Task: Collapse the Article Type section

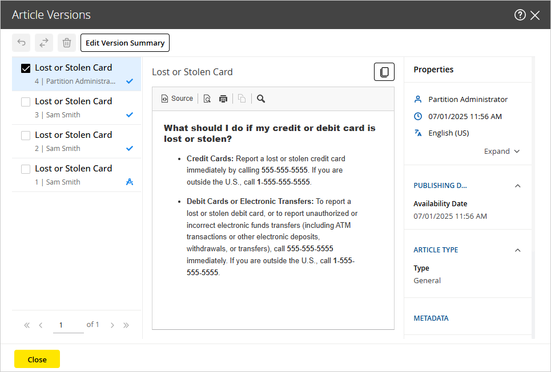Action: (x=517, y=250)
